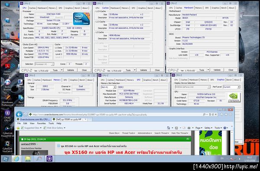Open CyberLink PowerDVD 14 desktop shortcut

(7, 132)
